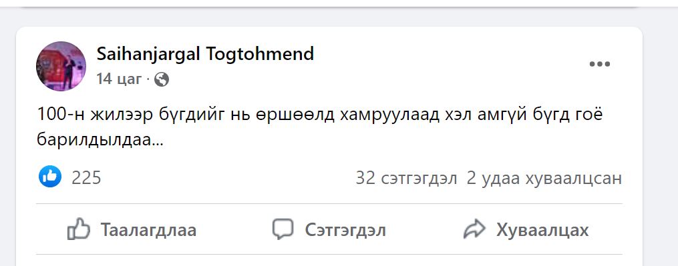The image size is (678, 266).
Task: View the 2 удаа хуваалцсан shares
Action: tap(544, 178)
